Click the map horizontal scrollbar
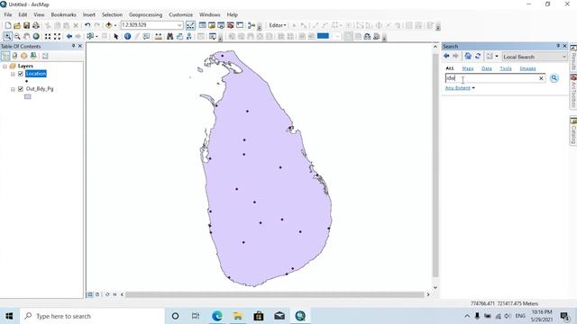 pyautogui.click(x=274, y=294)
